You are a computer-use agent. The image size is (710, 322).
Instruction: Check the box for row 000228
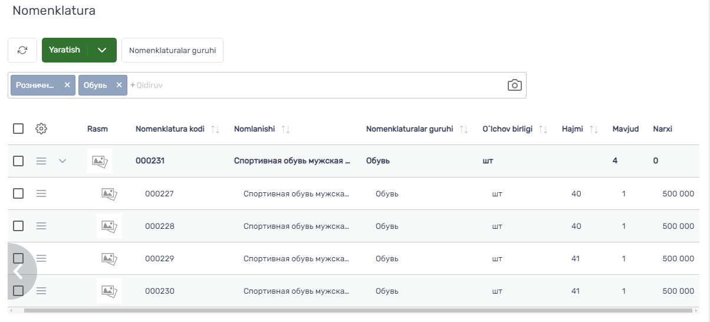(18, 225)
